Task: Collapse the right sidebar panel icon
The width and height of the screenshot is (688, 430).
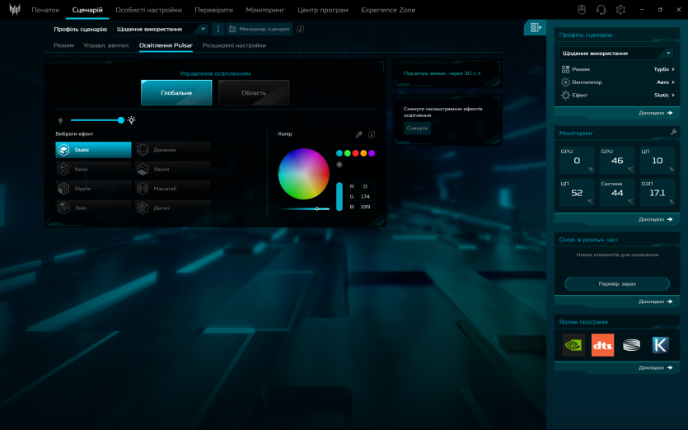Action: tap(535, 28)
